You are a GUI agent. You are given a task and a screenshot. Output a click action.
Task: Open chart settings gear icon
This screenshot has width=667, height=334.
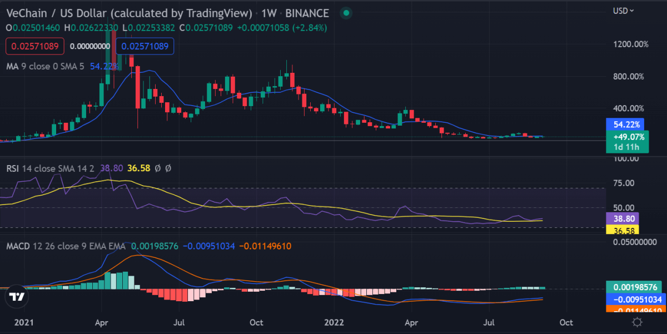[638, 322]
